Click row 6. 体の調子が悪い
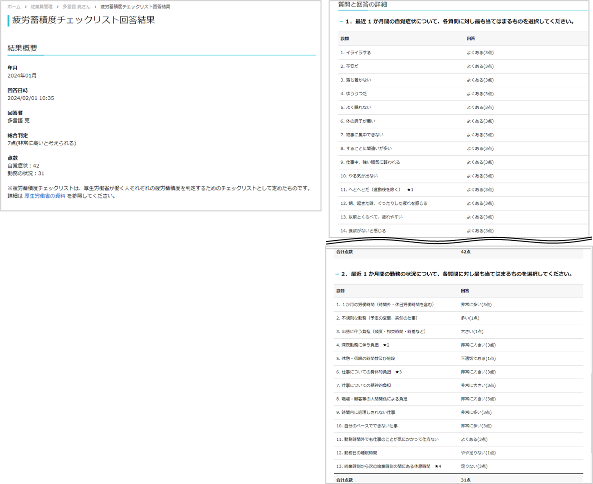593x484 pixels. [x=464, y=121]
